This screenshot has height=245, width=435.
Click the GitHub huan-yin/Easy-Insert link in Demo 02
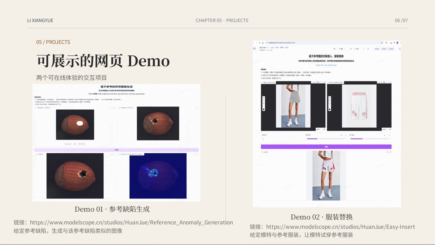[326, 65]
